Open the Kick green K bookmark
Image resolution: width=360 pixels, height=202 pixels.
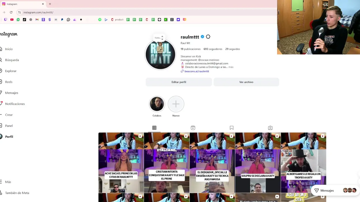click(x=166, y=20)
